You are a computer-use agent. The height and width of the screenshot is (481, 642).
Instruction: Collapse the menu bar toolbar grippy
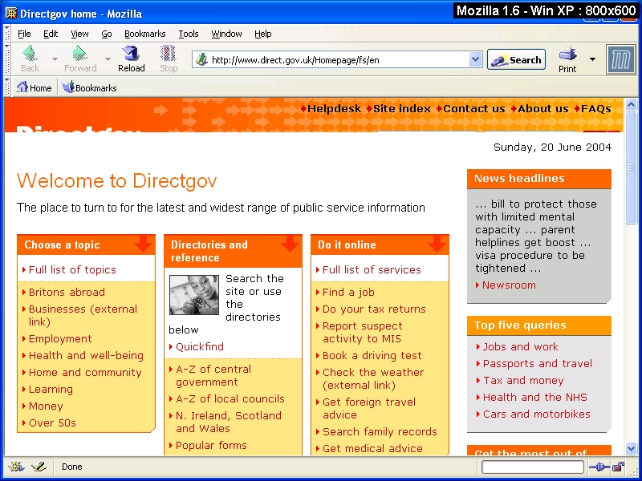click(x=7, y=34)
